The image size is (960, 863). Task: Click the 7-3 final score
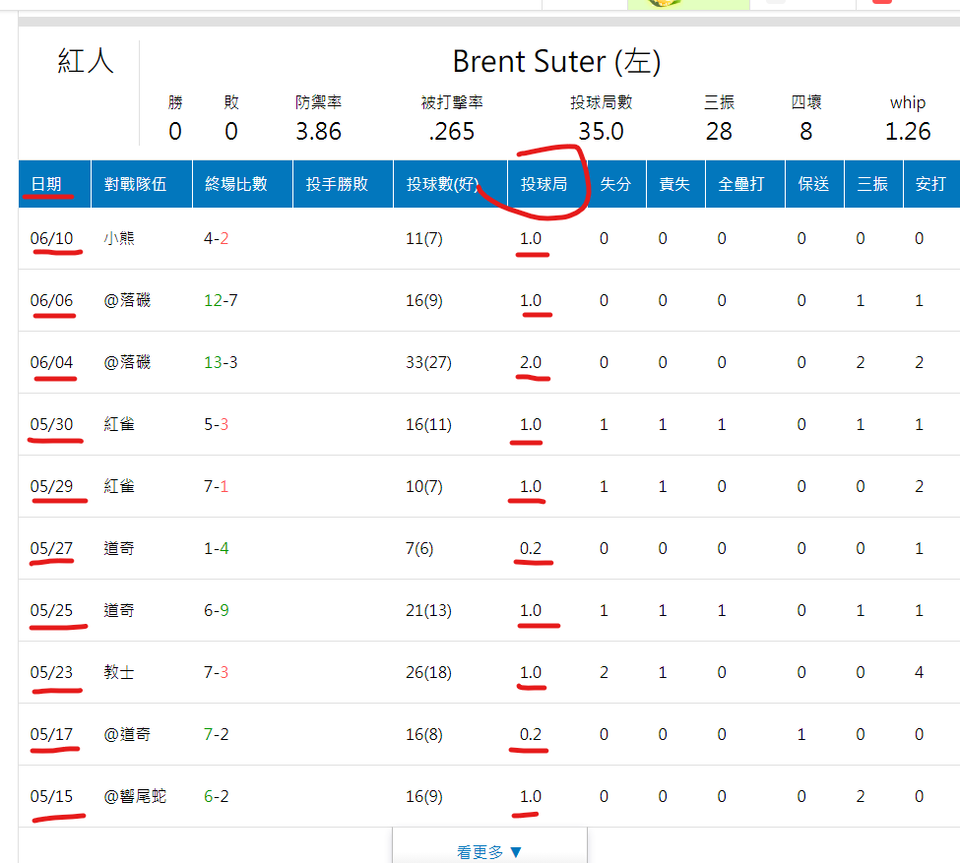[x=216, y=672]
